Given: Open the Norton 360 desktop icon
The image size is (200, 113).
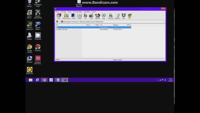Looking at the screenshot, I should (30, 71).
